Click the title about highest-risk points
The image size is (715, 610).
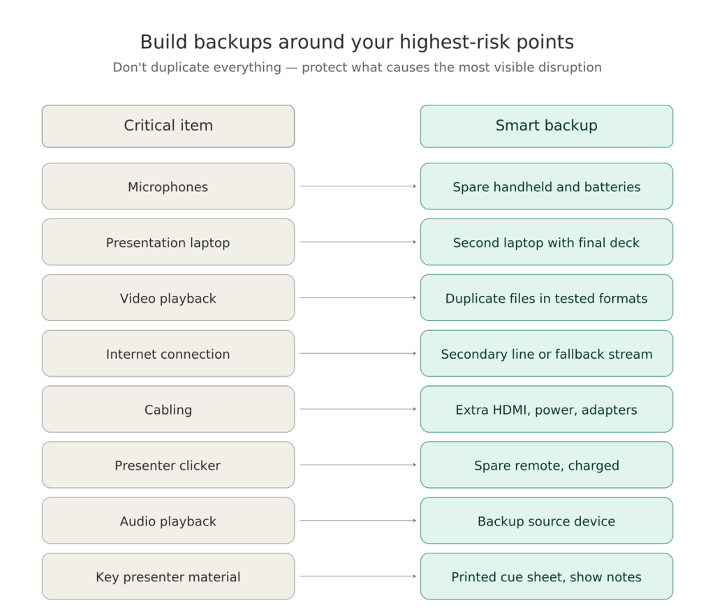point(357,42)
